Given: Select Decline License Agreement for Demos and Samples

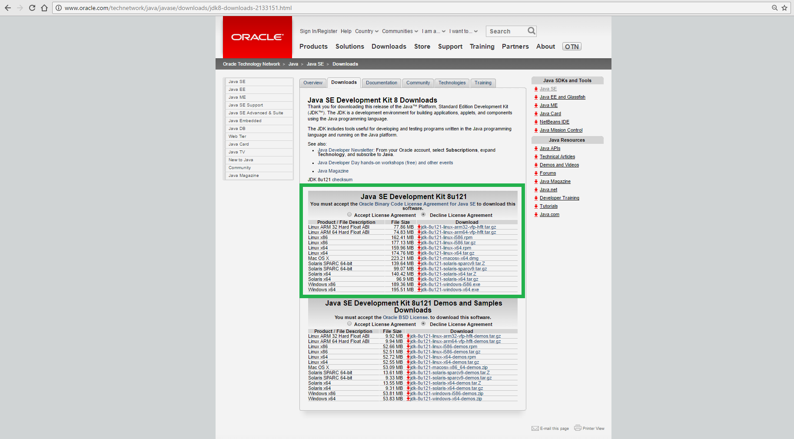Looking at the screenshot, I should point(423,324).
